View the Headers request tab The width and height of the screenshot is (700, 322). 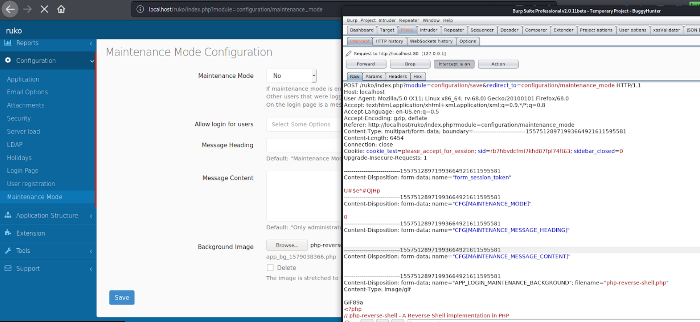pos(398,76)
